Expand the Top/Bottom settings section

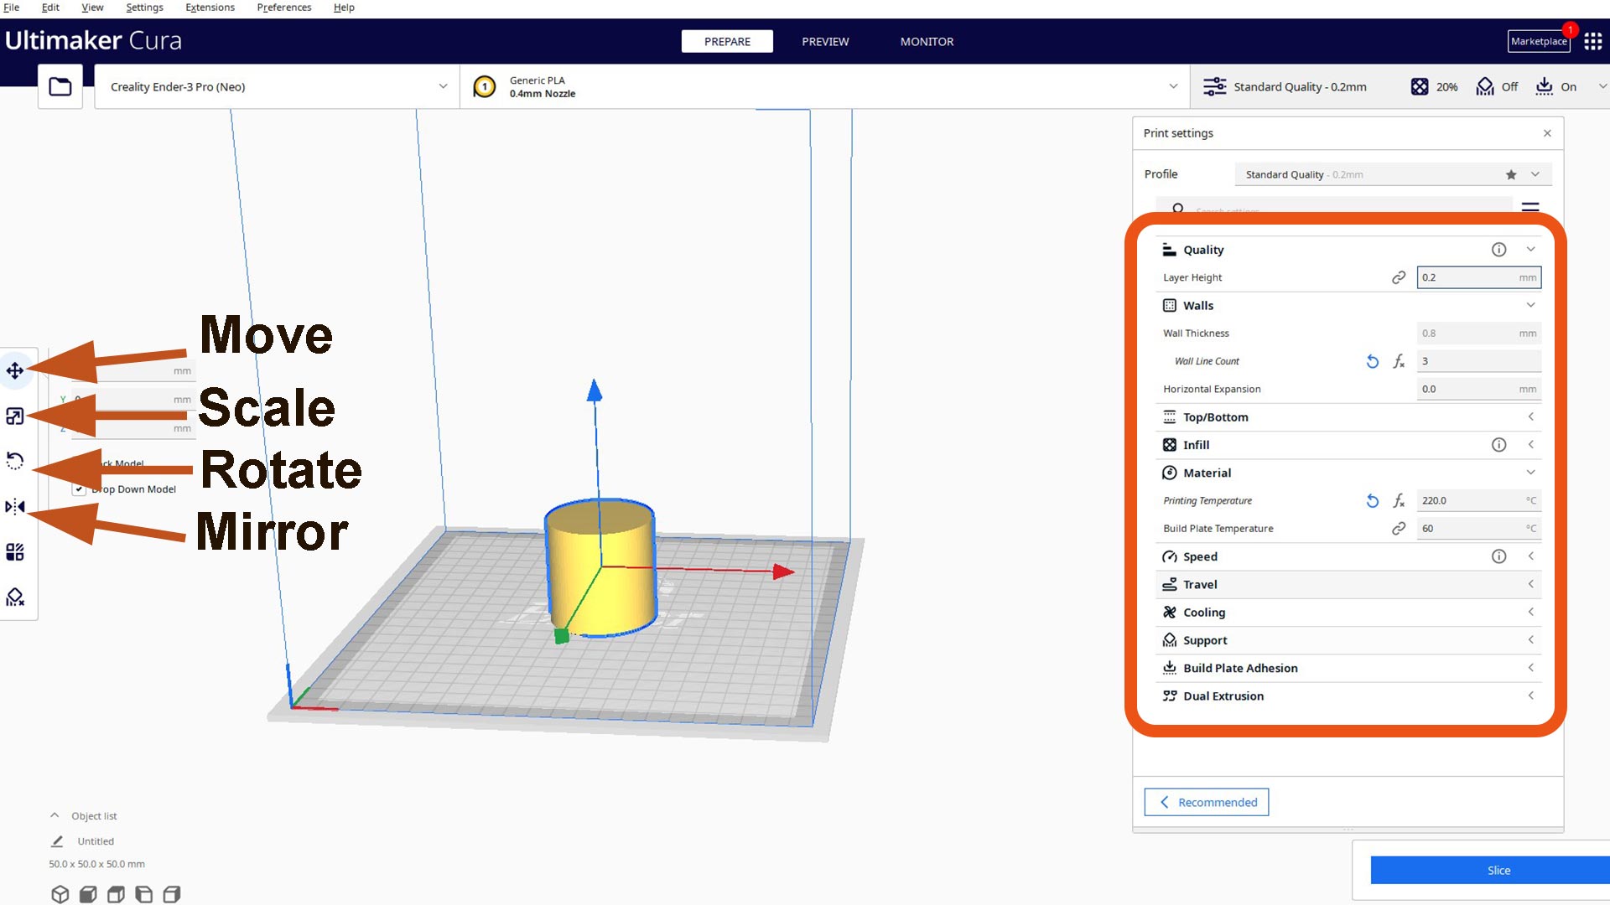(1530, 416)
